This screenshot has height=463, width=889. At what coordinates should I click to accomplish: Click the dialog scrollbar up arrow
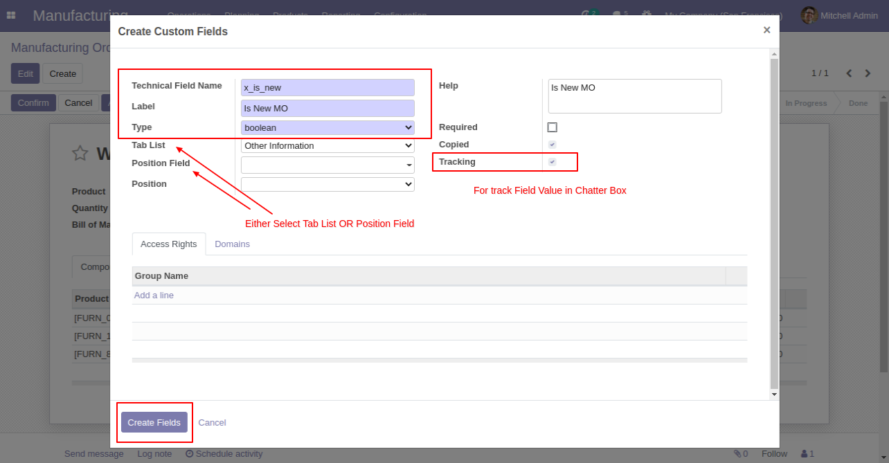(774, 53)
